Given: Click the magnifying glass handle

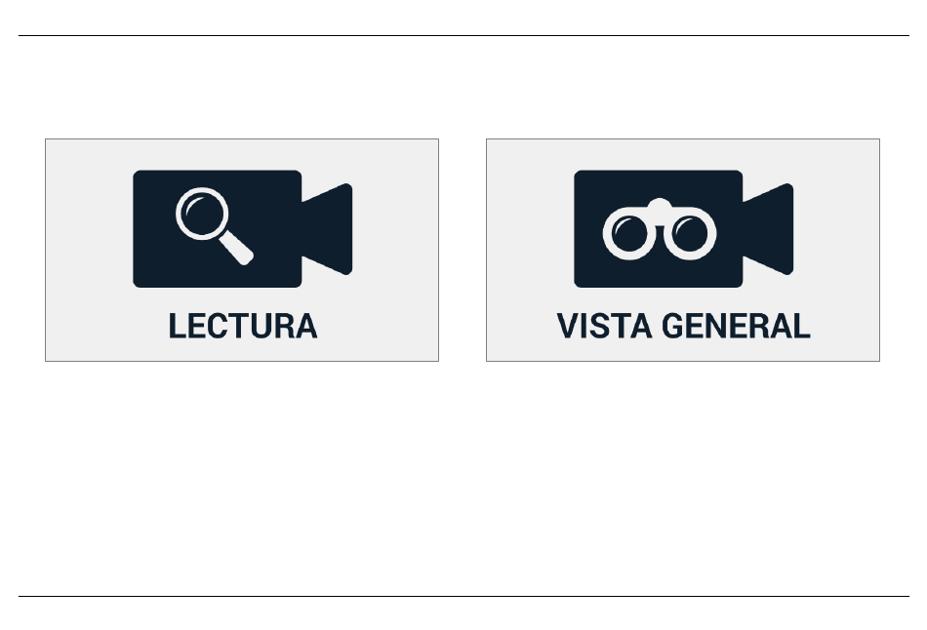Looking at the screenshot, I should [236, 248].
